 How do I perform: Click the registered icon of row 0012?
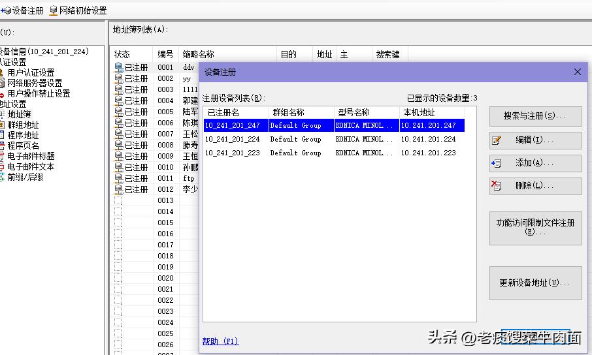point(118,189)
